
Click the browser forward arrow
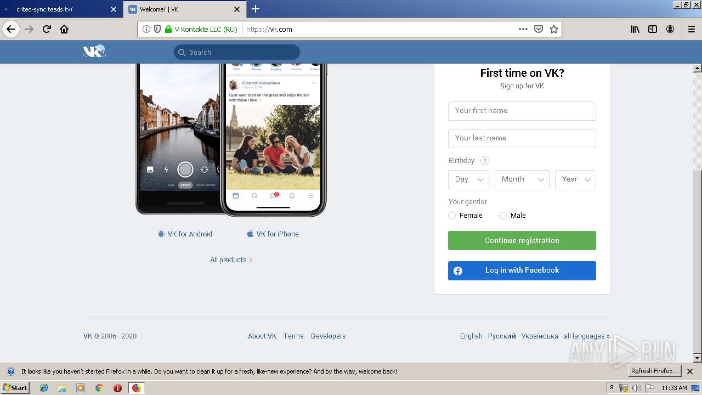[x=30, y=29]
